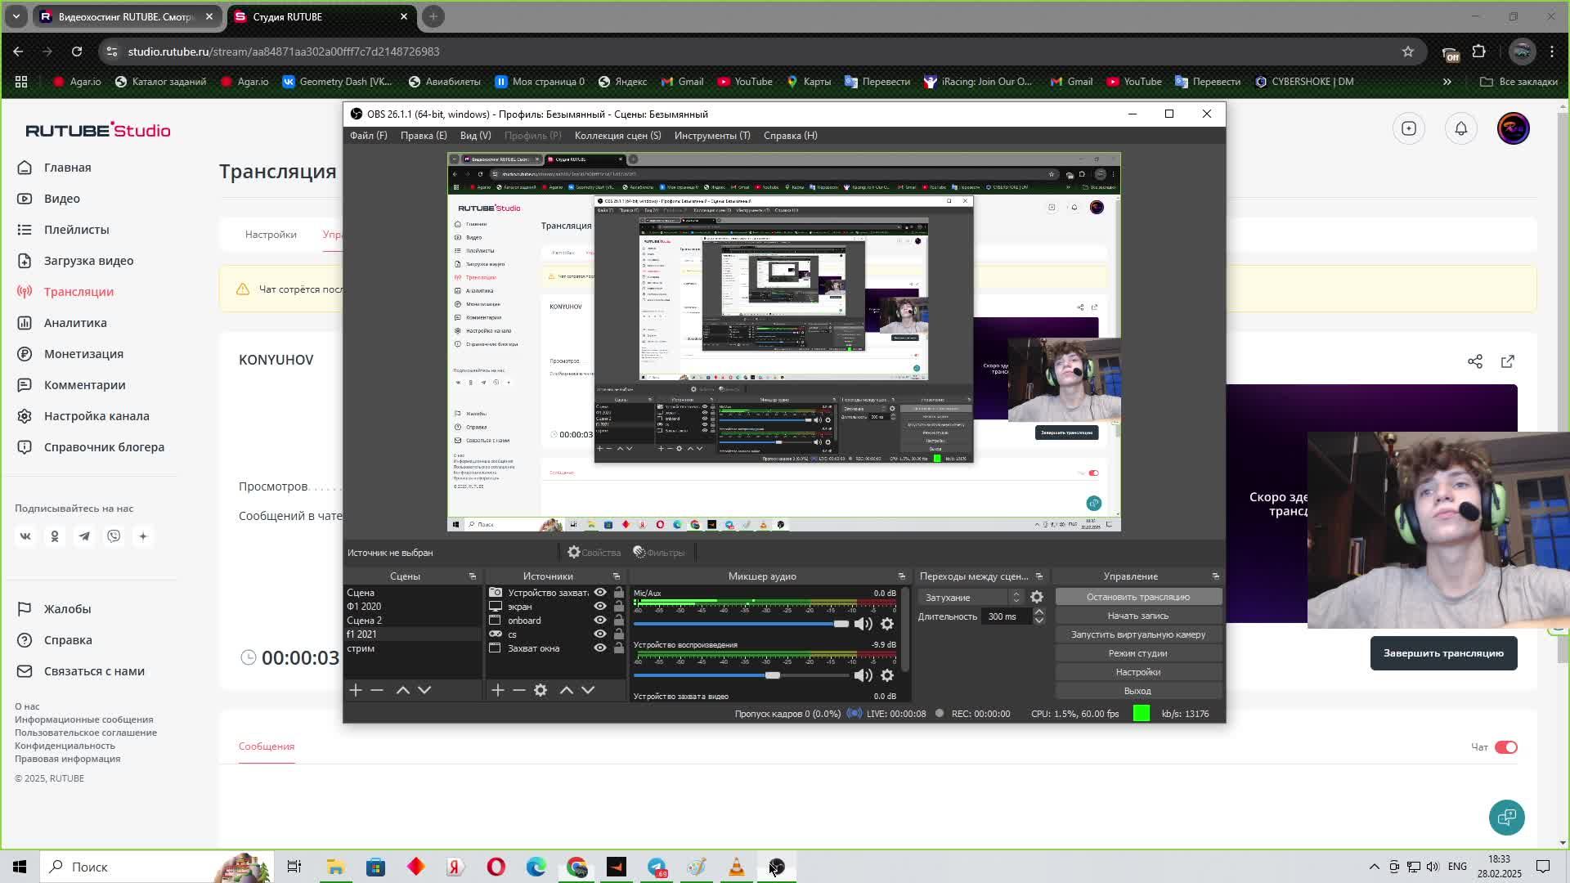
Task: Expand hidden bookmarks chevron
Action: coord(1447,82)
